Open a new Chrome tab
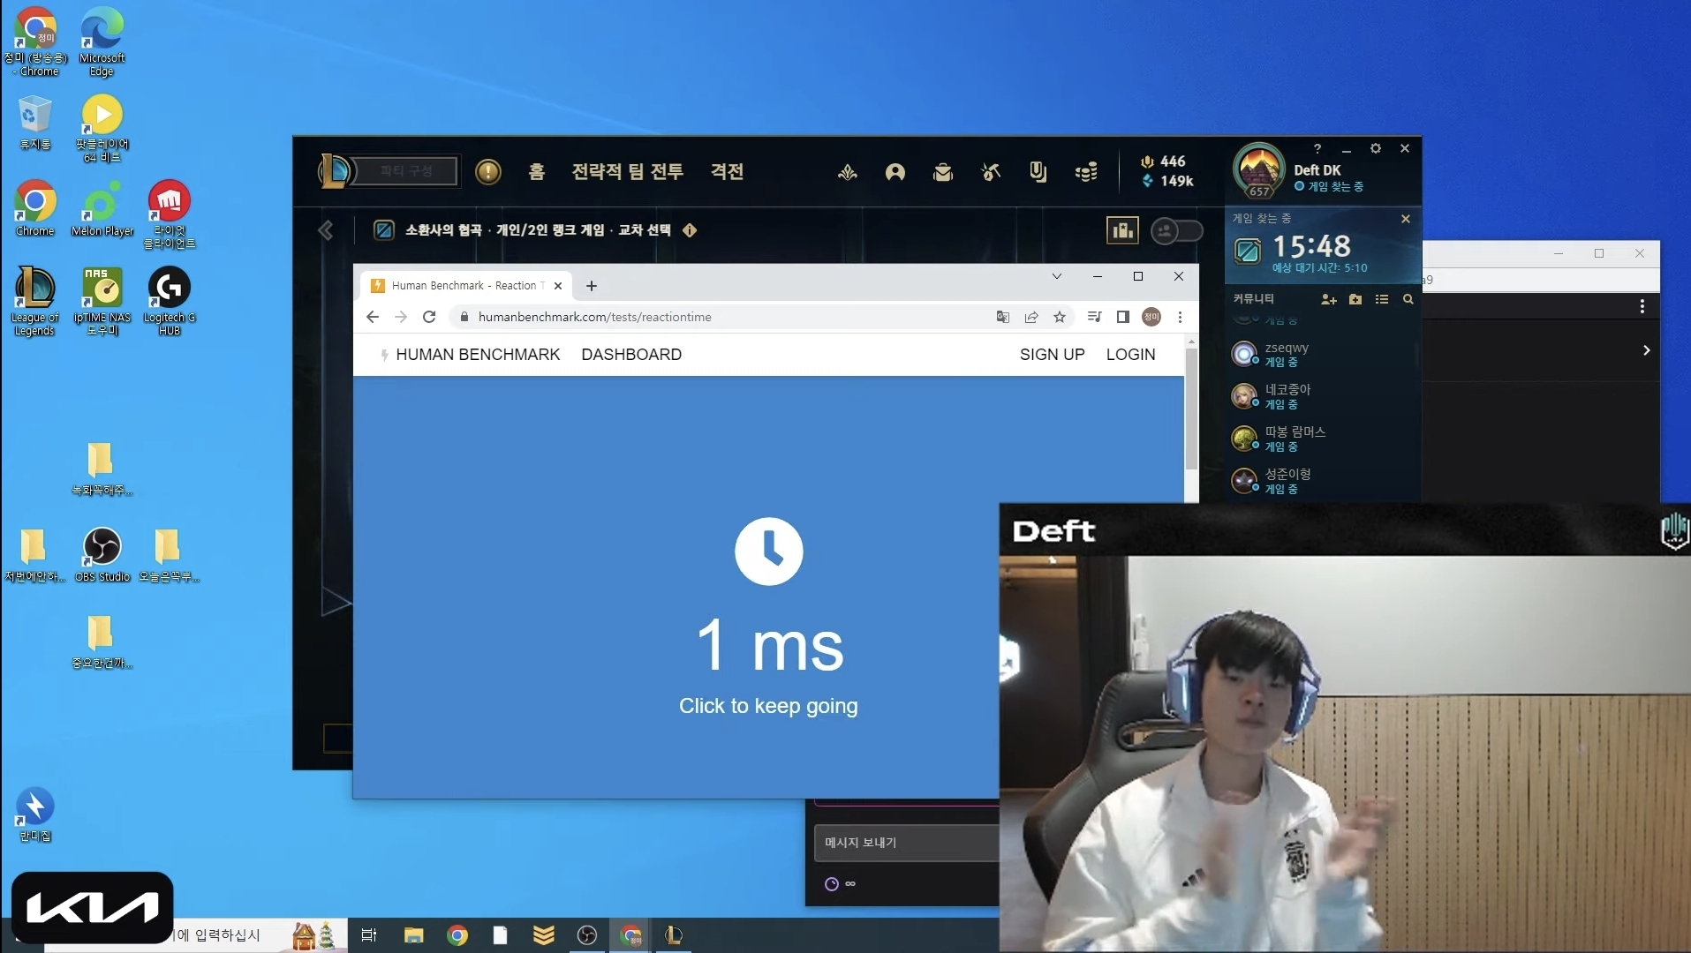 coord(592,286)
